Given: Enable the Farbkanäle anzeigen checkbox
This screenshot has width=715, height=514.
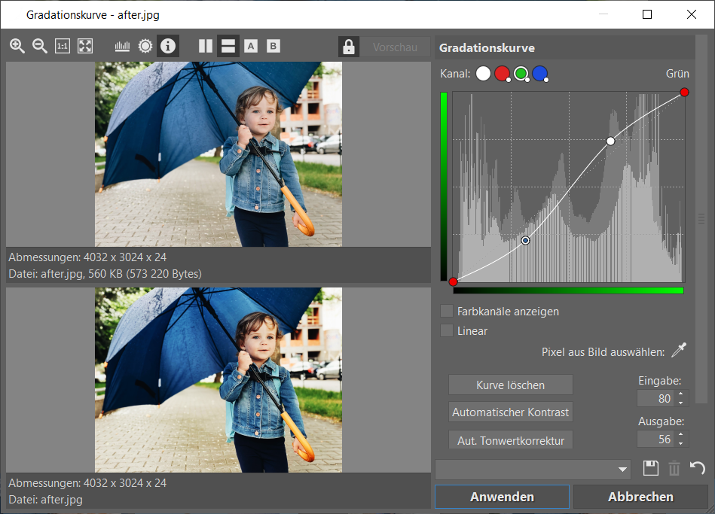Looking at the screenshot, I should click(x=447, y=311).
